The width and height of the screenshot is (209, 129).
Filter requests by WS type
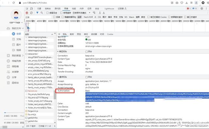point(126,17)
